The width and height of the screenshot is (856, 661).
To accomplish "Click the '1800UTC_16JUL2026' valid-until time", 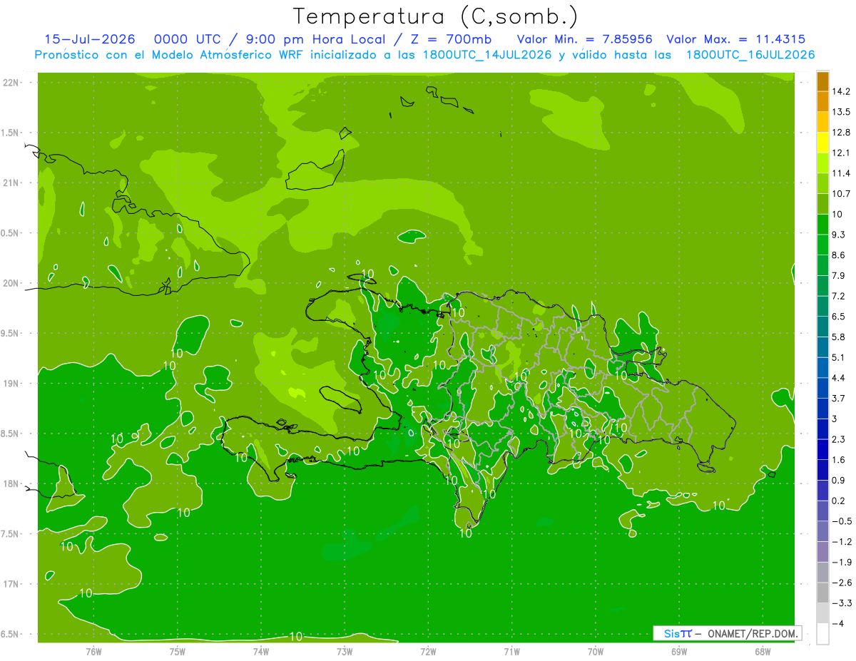I will click(750, 55).
